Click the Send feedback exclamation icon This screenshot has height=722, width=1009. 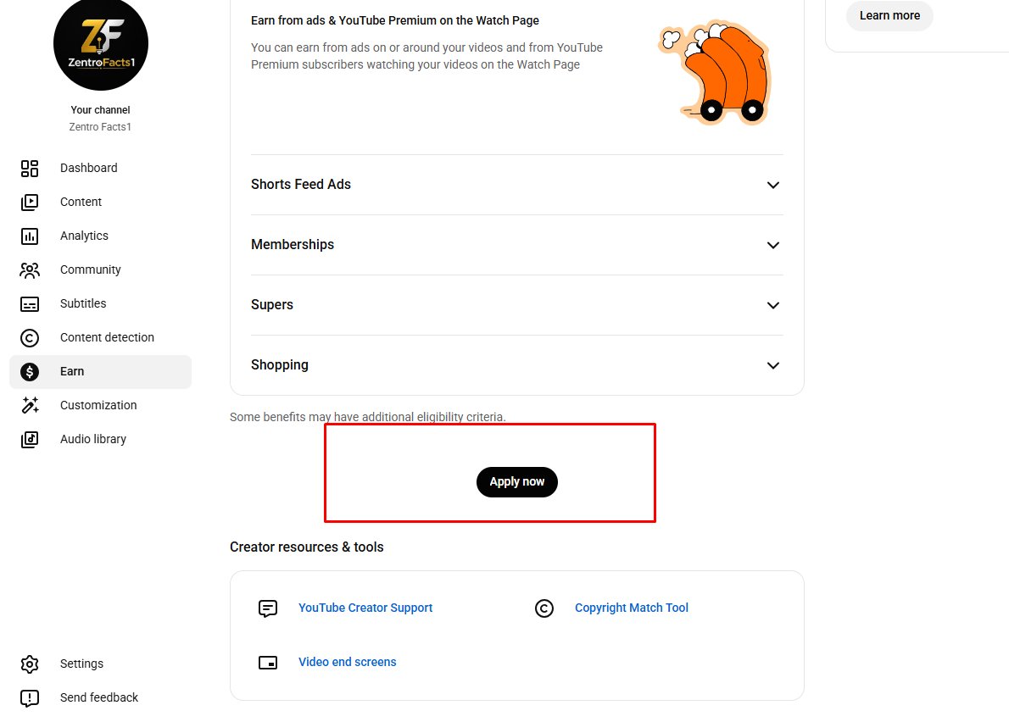click(30, 698)
